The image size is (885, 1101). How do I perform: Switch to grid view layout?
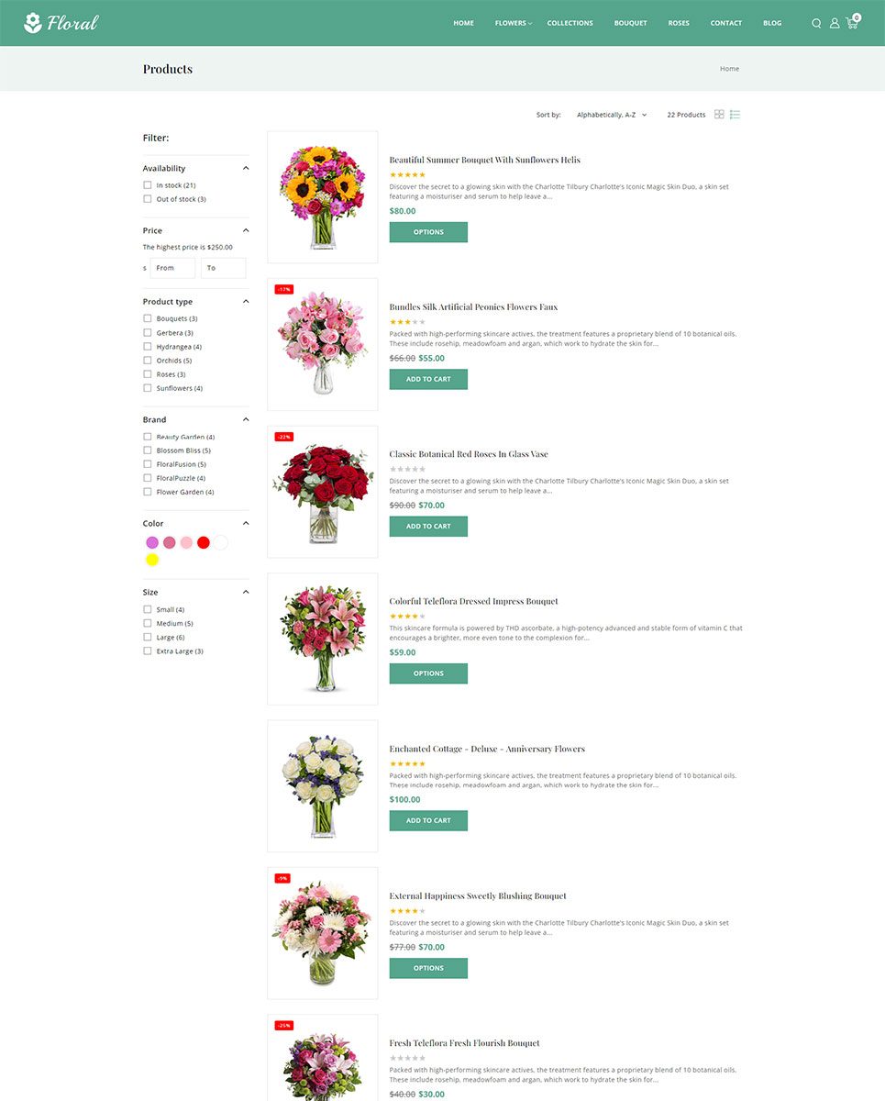coord(719,115)
